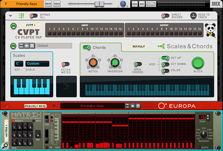The height and width of the screenshot is (151, 223).
Task: Click the SEQ button
Action: click(x=135, y=4)
